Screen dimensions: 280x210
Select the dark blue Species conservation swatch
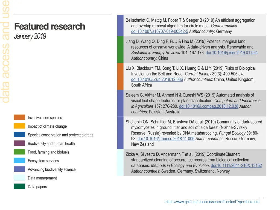coord(19,135)
